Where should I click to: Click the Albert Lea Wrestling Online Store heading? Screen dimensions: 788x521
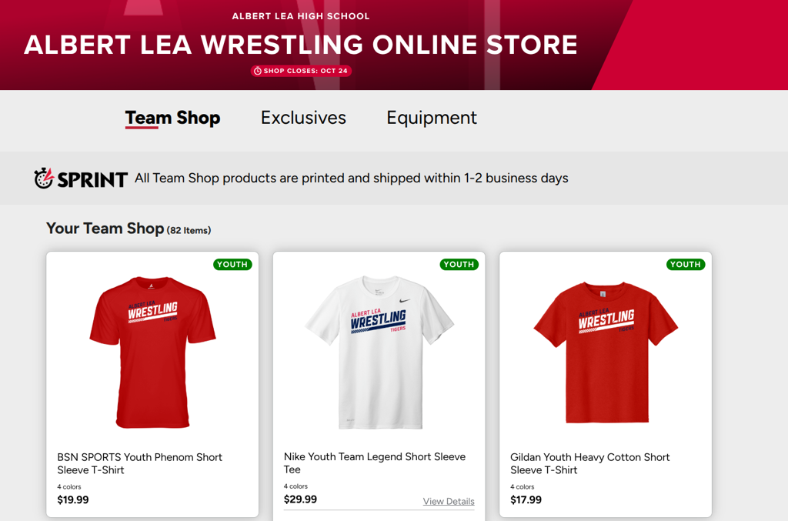pyautogui.click(x=300, y=45)
